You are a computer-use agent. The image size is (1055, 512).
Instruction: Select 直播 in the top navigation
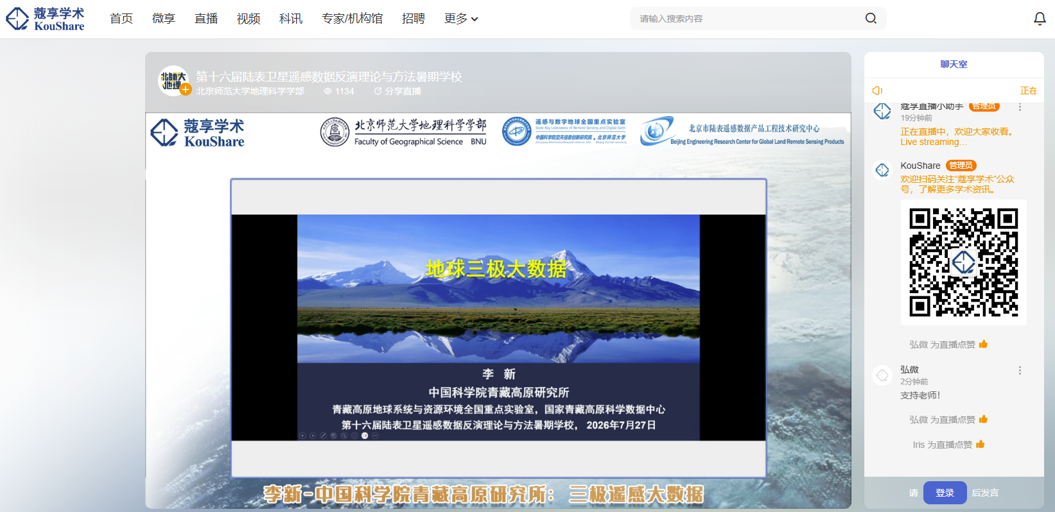(x=206, y=19)
